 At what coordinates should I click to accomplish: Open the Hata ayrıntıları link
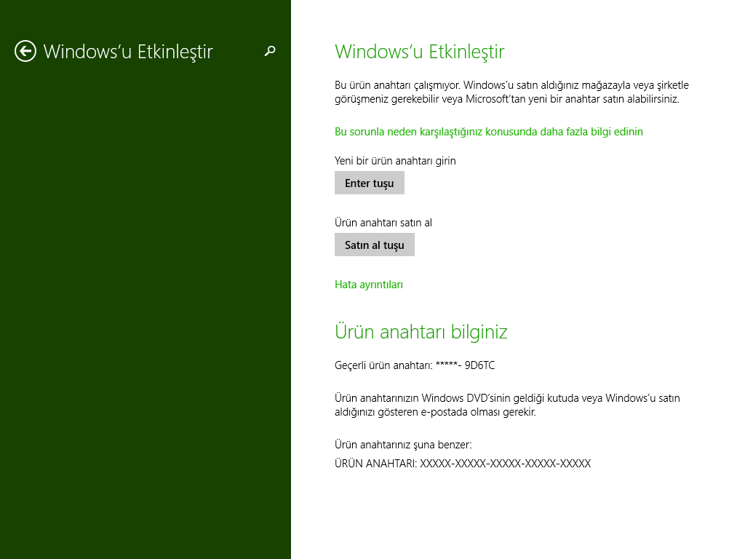[369, 285]
